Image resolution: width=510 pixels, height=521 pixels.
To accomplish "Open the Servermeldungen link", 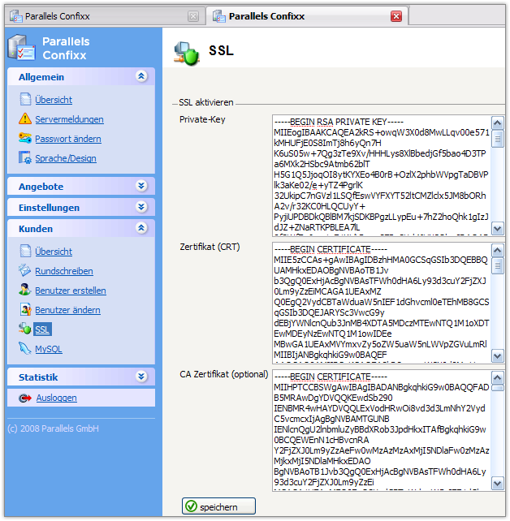I will [x=69, y=119].
